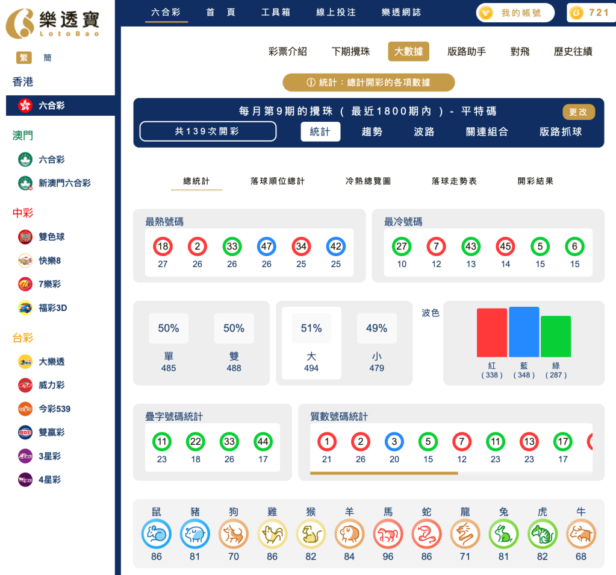This screenshot has width=616, height=575.
Task: Switch to the 趨勢 statistics tab
Action: click(372, 131)
